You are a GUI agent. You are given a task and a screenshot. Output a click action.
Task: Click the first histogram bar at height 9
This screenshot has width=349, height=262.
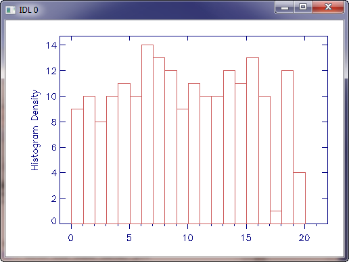coord(77,166)
